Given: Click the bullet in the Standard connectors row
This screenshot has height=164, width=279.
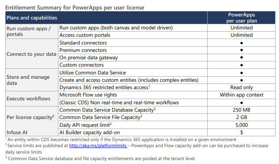Looking at the screenshot, I should click(241, 43).
